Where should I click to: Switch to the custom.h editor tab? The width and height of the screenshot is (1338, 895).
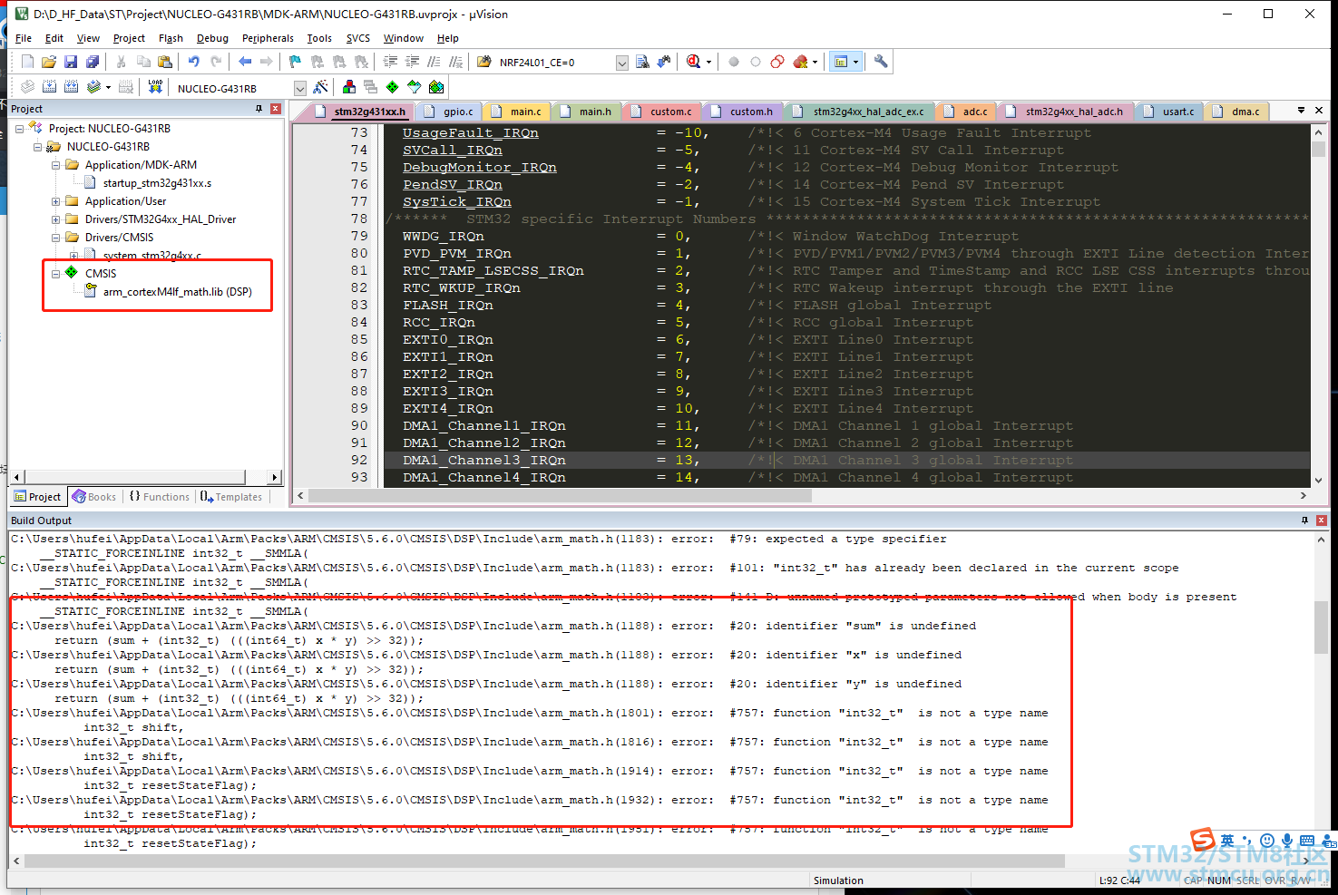(x=744, y=112)
